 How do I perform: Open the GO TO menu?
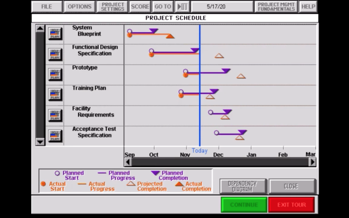[x=163, y=7]
